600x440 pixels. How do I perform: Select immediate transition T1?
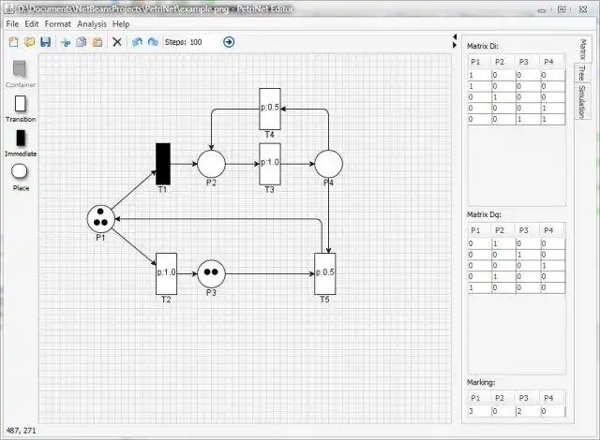163,164
